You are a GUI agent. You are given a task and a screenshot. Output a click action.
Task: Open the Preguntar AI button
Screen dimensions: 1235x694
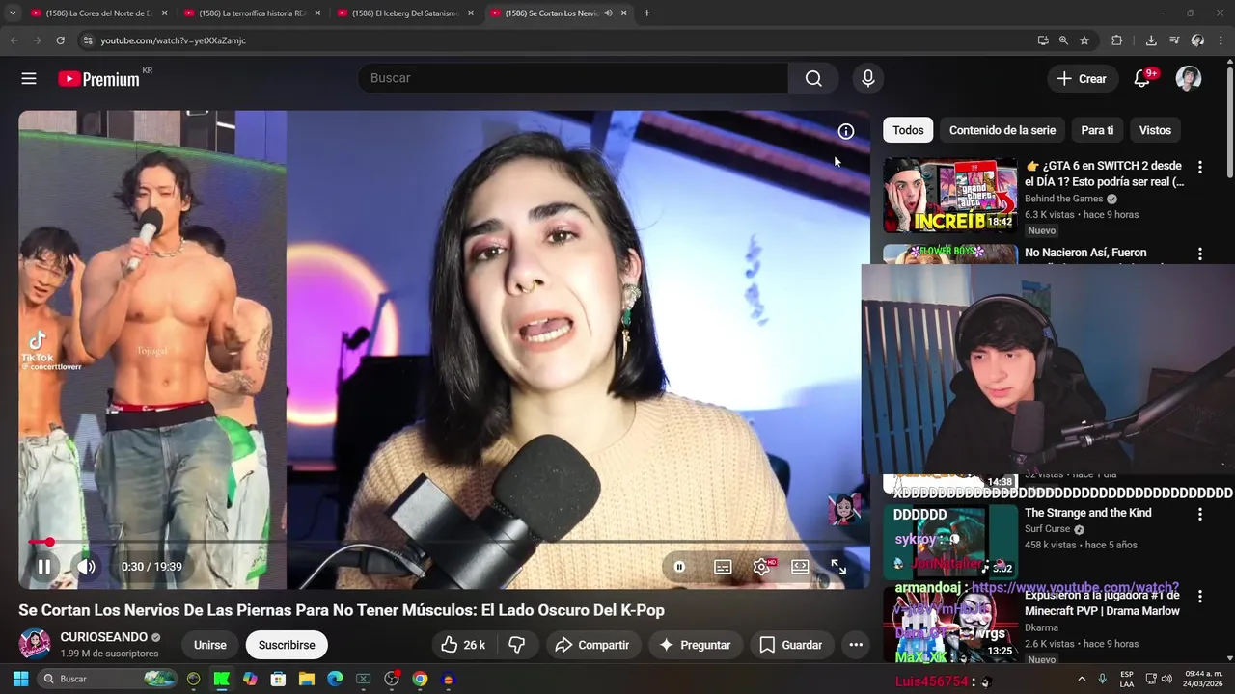click(x=695, y=645)
